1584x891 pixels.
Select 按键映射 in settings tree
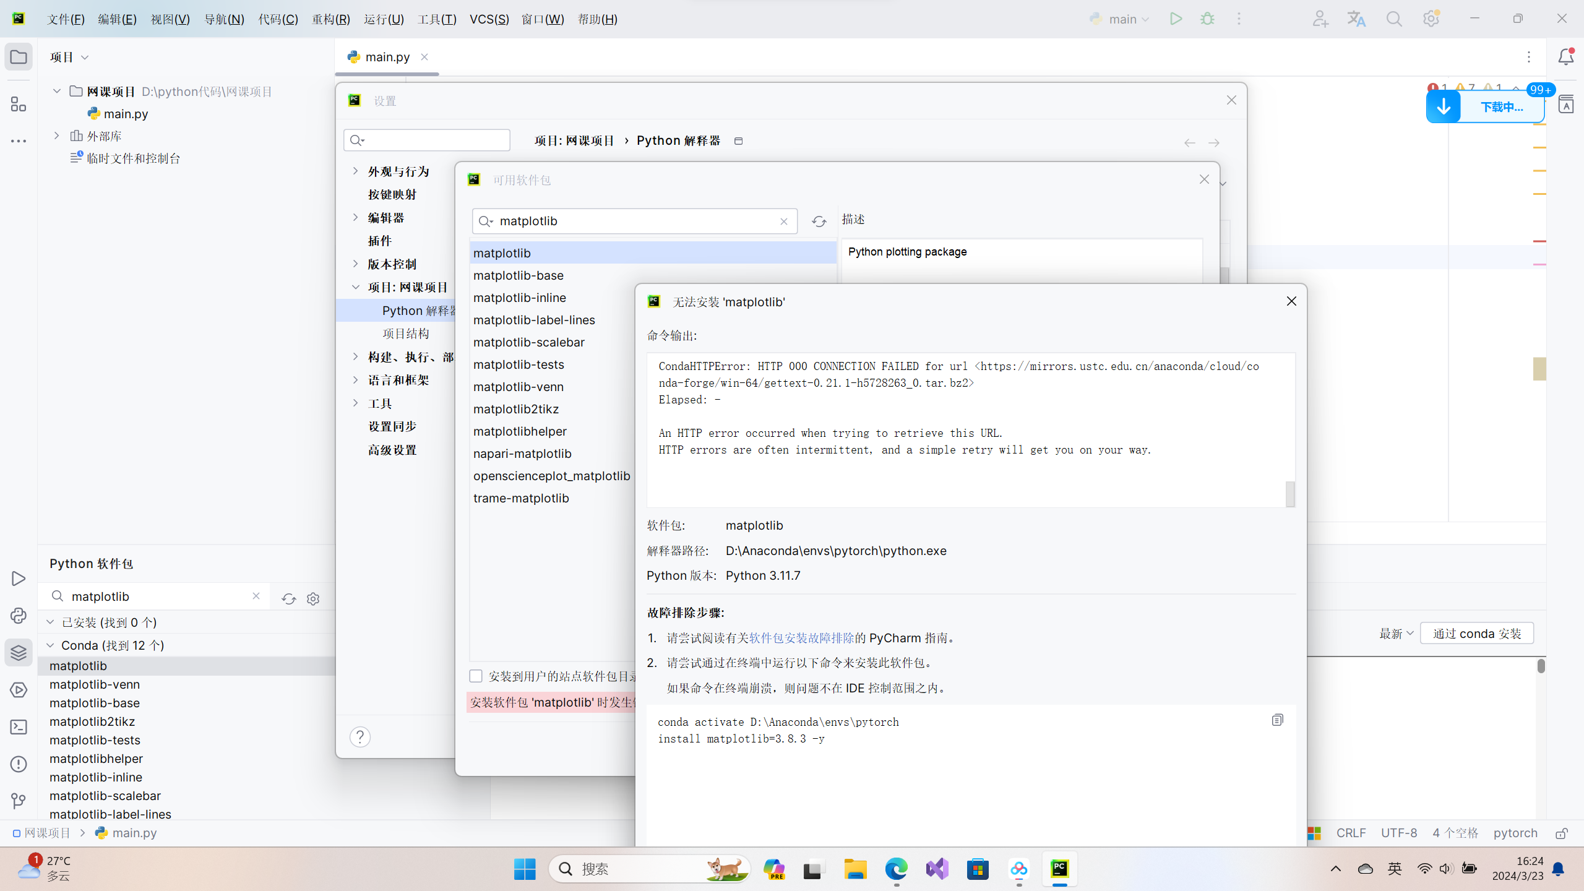pos(392,194)
